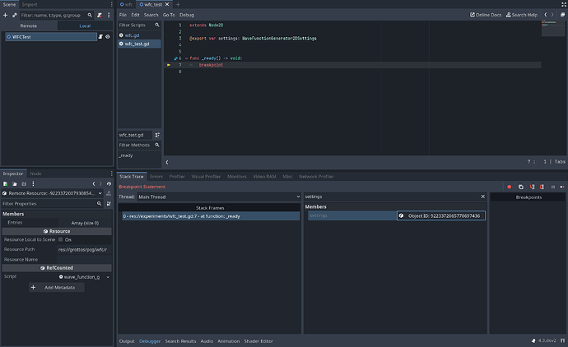This screenshot has width=568, height=347.
Task: Switch Scene tree to Local view
Action: click(85, 25)
